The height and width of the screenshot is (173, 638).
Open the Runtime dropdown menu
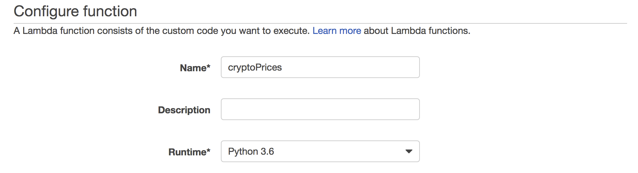320,151
